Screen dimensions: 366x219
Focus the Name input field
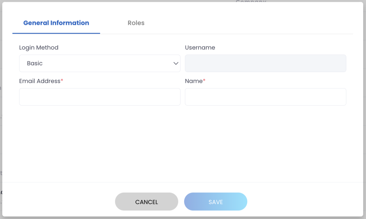tap(265, 97)
